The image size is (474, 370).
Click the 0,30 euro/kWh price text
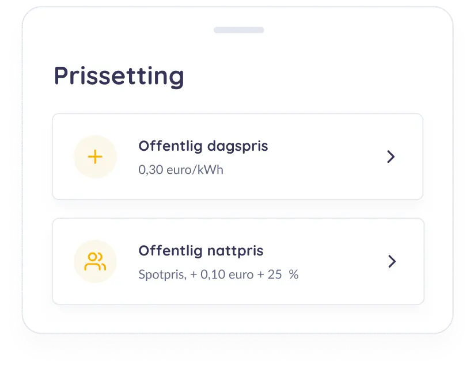(181, 170)
